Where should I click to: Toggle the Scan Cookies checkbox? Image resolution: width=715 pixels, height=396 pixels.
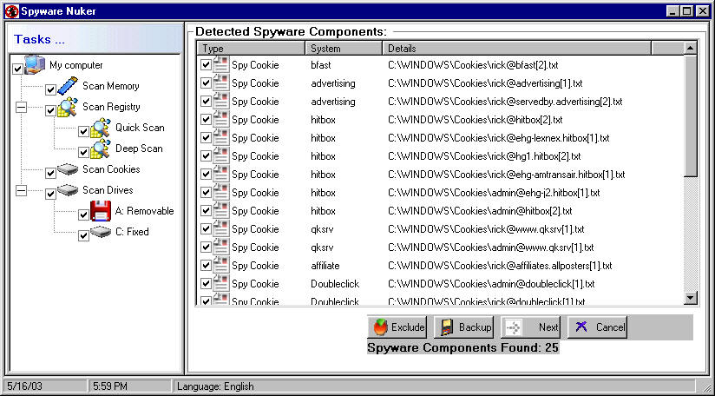(50, 174)
